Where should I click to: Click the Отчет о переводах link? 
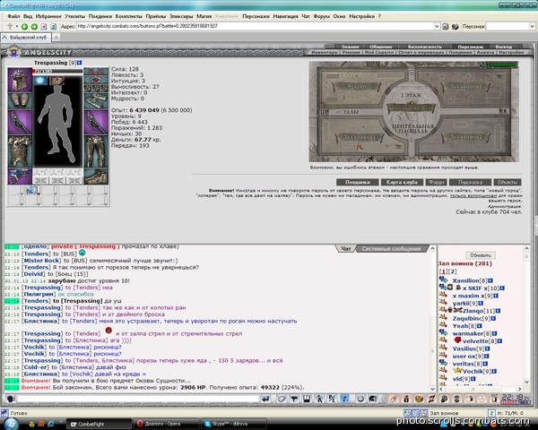point(421,53)
